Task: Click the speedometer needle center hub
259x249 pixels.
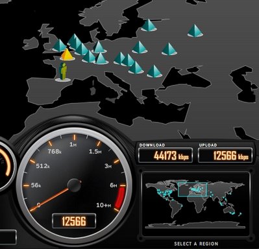Action: (x=74, y=185)
